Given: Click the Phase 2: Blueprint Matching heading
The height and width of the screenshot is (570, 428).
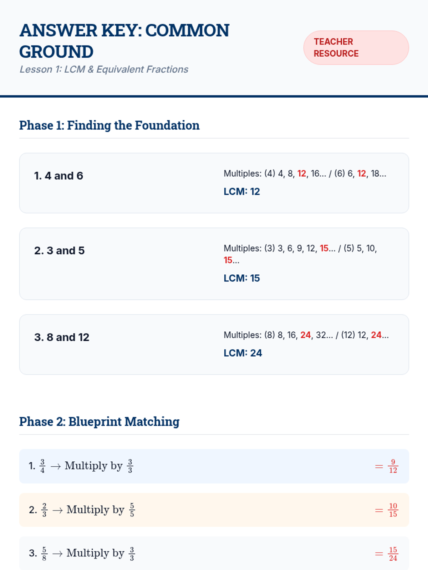Looking at the screenshot, I should 99,421.
